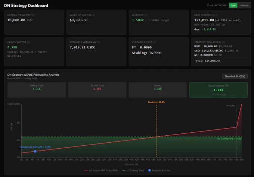Click the Utilization (%) axis label
Image resolution: width=254 pixels, height=177 pixels.
(131, 164)
